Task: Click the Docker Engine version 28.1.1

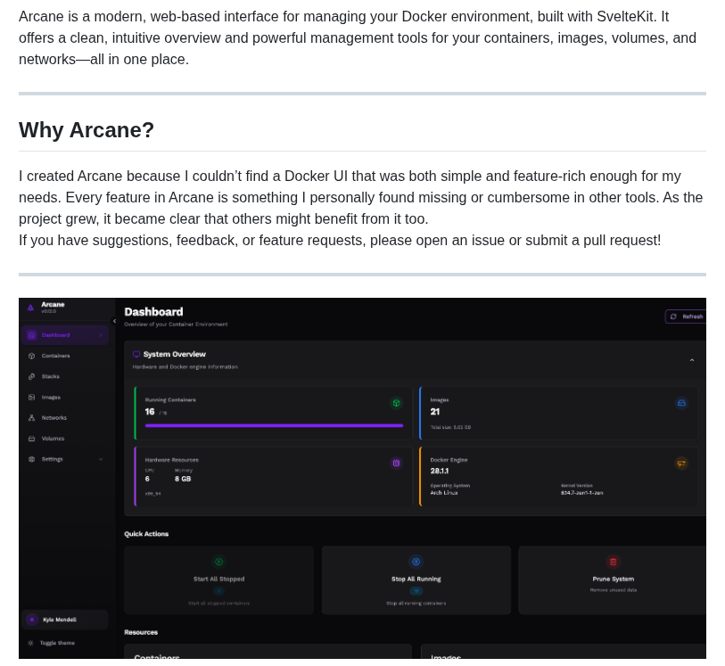Action: click(440, 471)
